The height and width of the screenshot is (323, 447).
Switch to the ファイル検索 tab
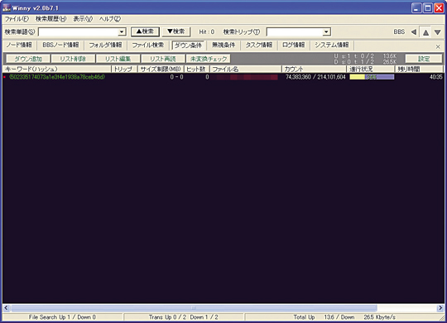[x=147, y=45]
